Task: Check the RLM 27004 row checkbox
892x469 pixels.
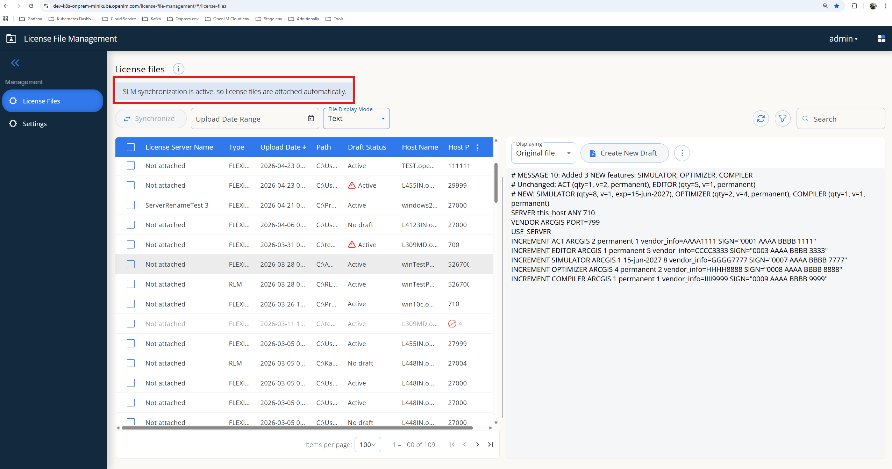Action: tap(131, 363)
